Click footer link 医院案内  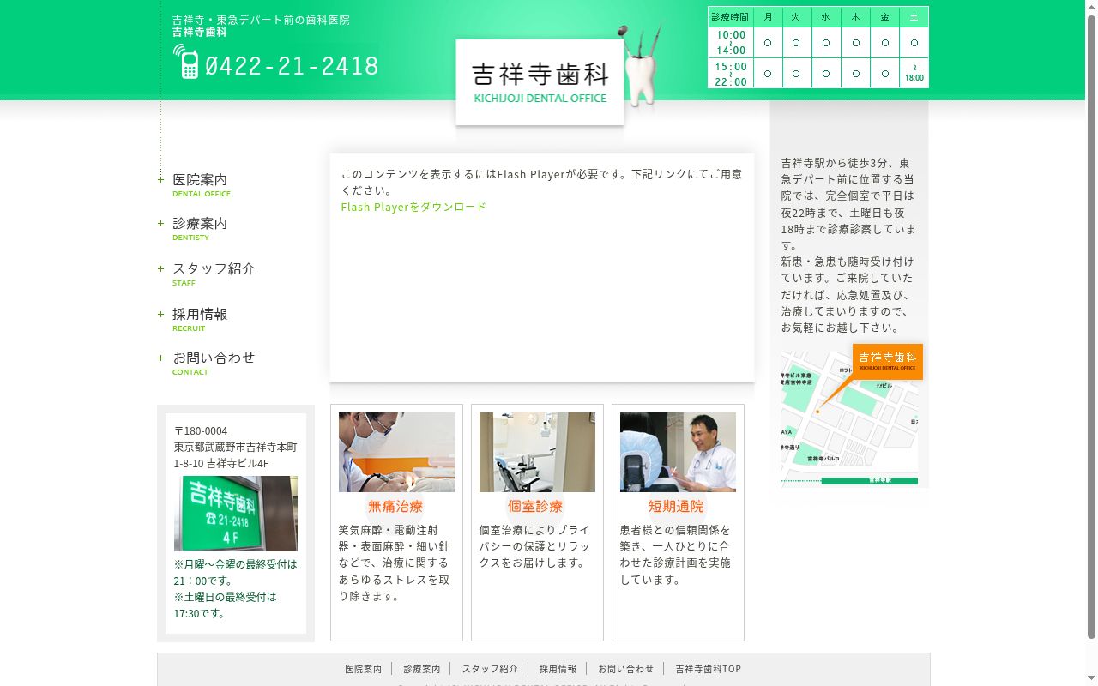pos(364,669)
